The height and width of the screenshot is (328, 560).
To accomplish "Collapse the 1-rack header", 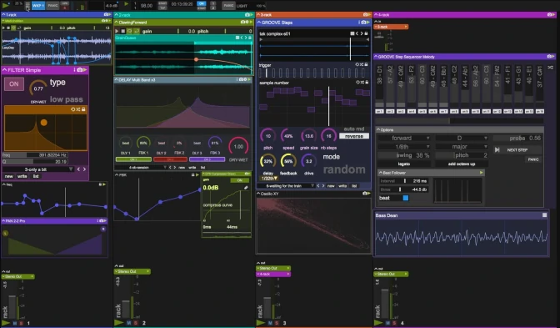I will (4, 15).
